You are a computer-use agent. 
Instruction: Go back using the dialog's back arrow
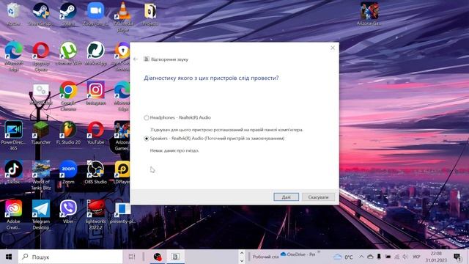136,59
